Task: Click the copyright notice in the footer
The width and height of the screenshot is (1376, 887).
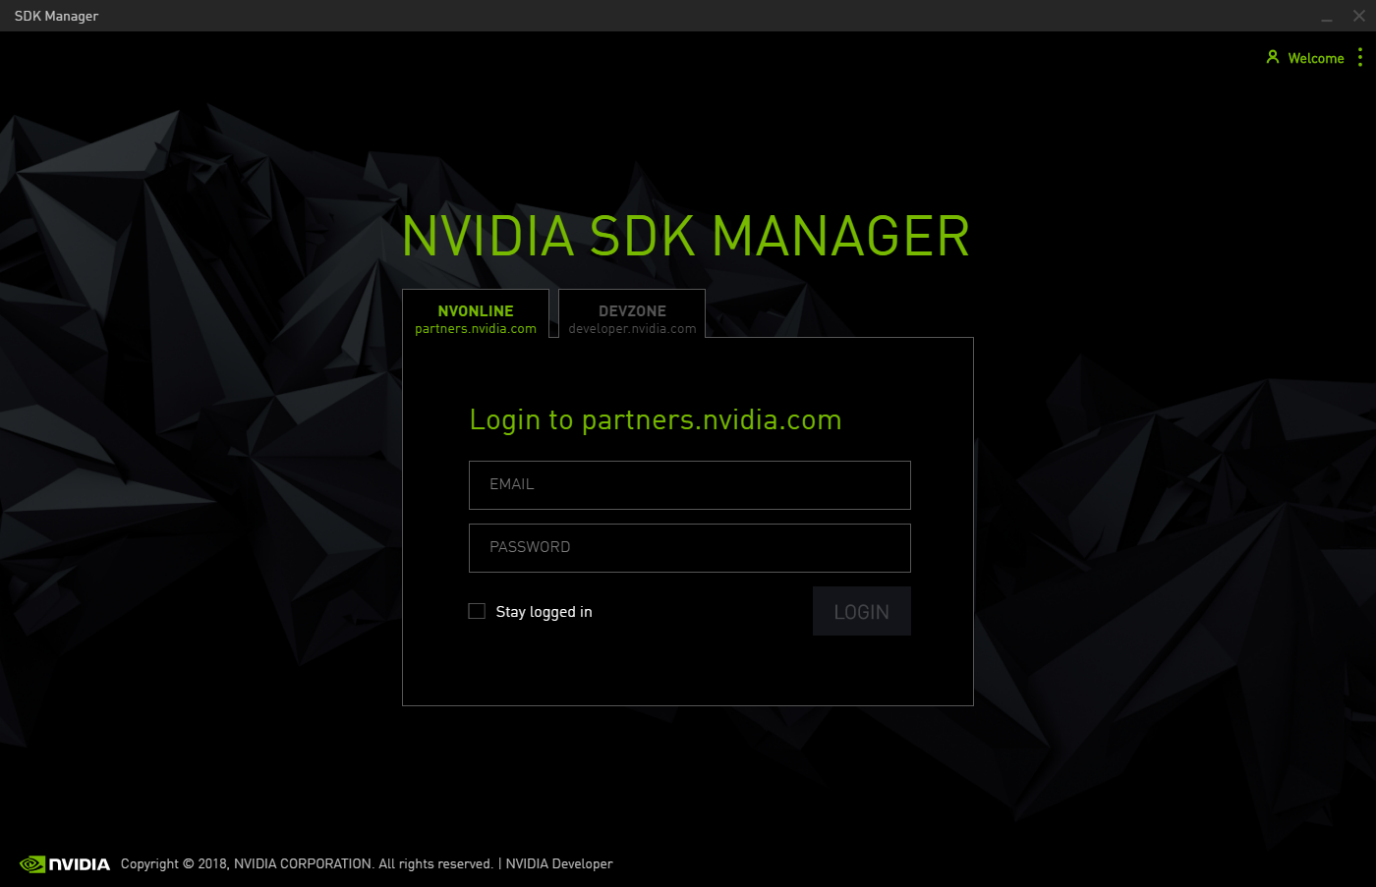Action: coord(307,864)
